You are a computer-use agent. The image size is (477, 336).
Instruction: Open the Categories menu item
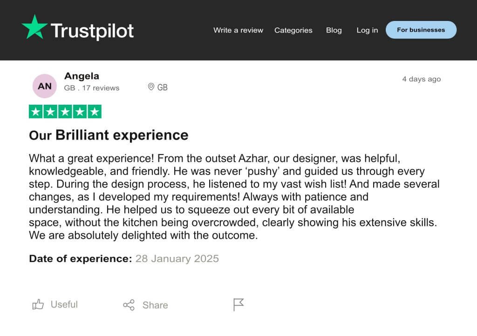[293, 30]
